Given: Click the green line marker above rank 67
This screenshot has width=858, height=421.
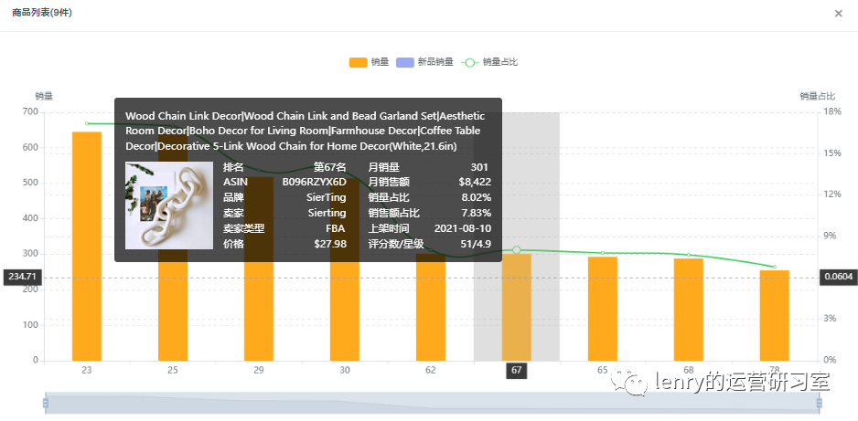Looking at the screenshot, I should point(517,250).
